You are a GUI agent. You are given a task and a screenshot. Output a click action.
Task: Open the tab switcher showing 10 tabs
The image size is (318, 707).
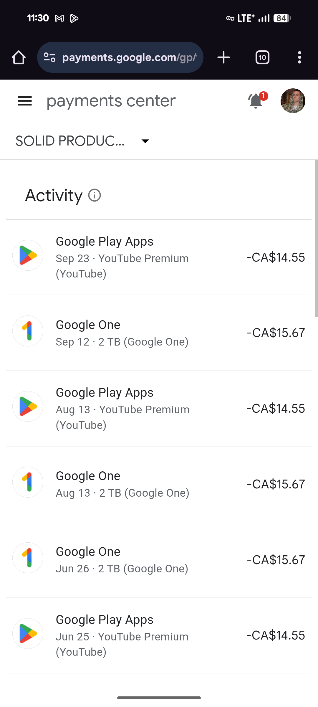point(262,57)
